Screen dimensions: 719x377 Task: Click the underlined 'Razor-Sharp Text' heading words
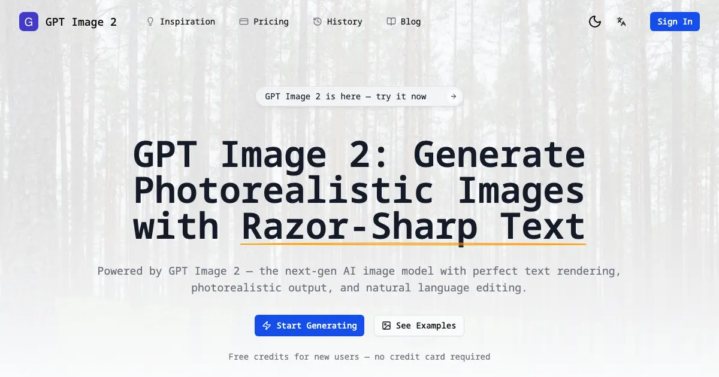(413, 227)
